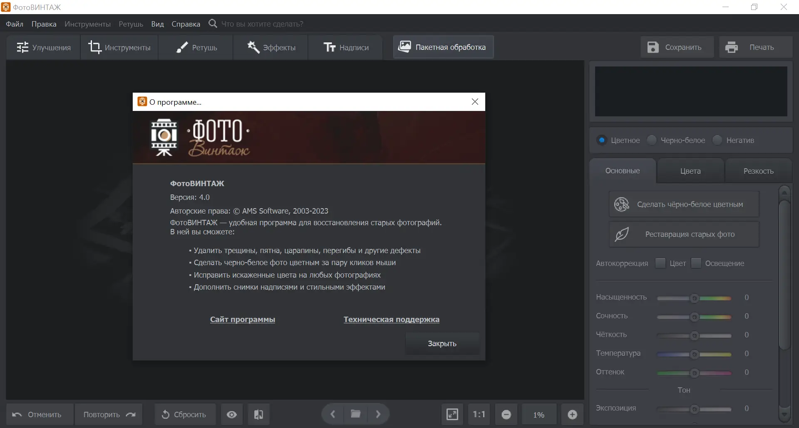Click the Сочность slider handle
Image resolution: width=799 pixels, height=428 pixels.
(694, 317)
